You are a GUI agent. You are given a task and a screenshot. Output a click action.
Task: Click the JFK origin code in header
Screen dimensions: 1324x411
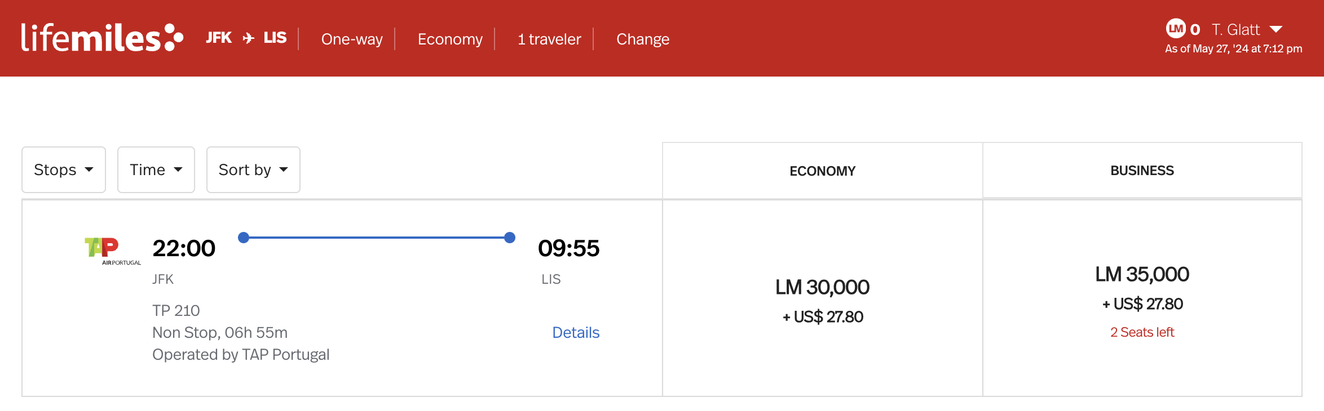(x=219, y=38)
